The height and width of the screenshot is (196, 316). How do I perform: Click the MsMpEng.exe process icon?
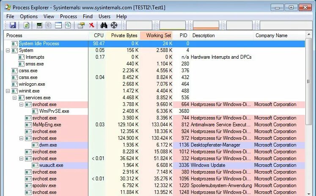[28, 125]
